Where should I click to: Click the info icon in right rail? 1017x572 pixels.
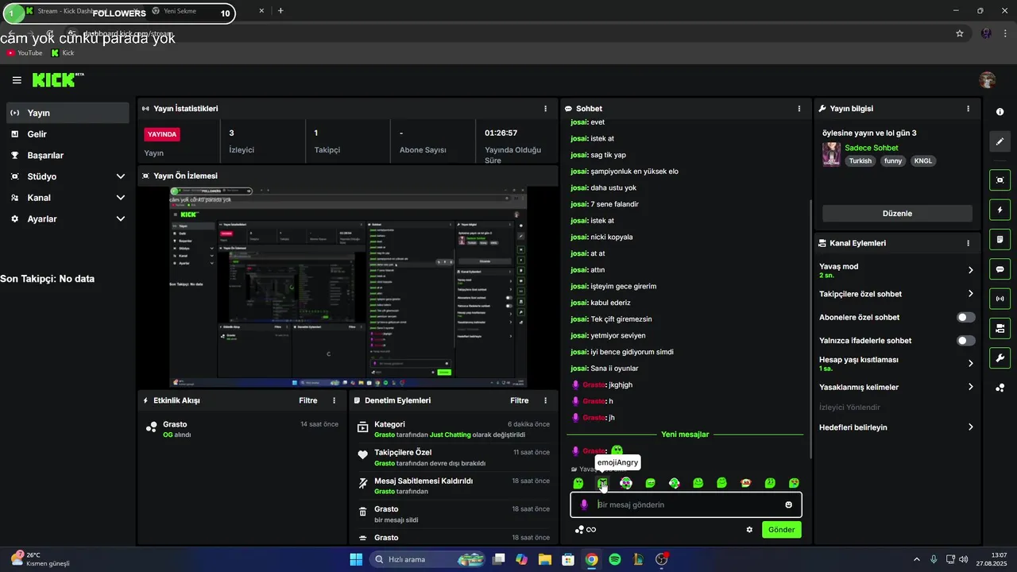click(1000, 112)
